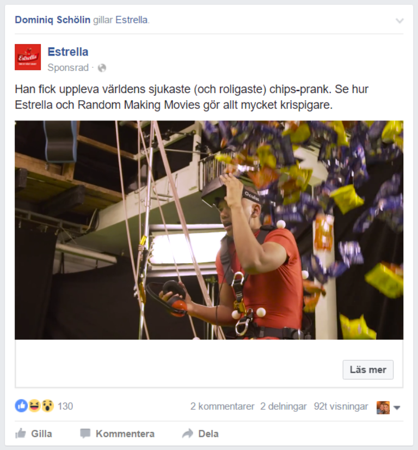The width and height of the screenshot is (418, 450).
Task: View the 2 kommentarer link
Action: tap(222, 406)
